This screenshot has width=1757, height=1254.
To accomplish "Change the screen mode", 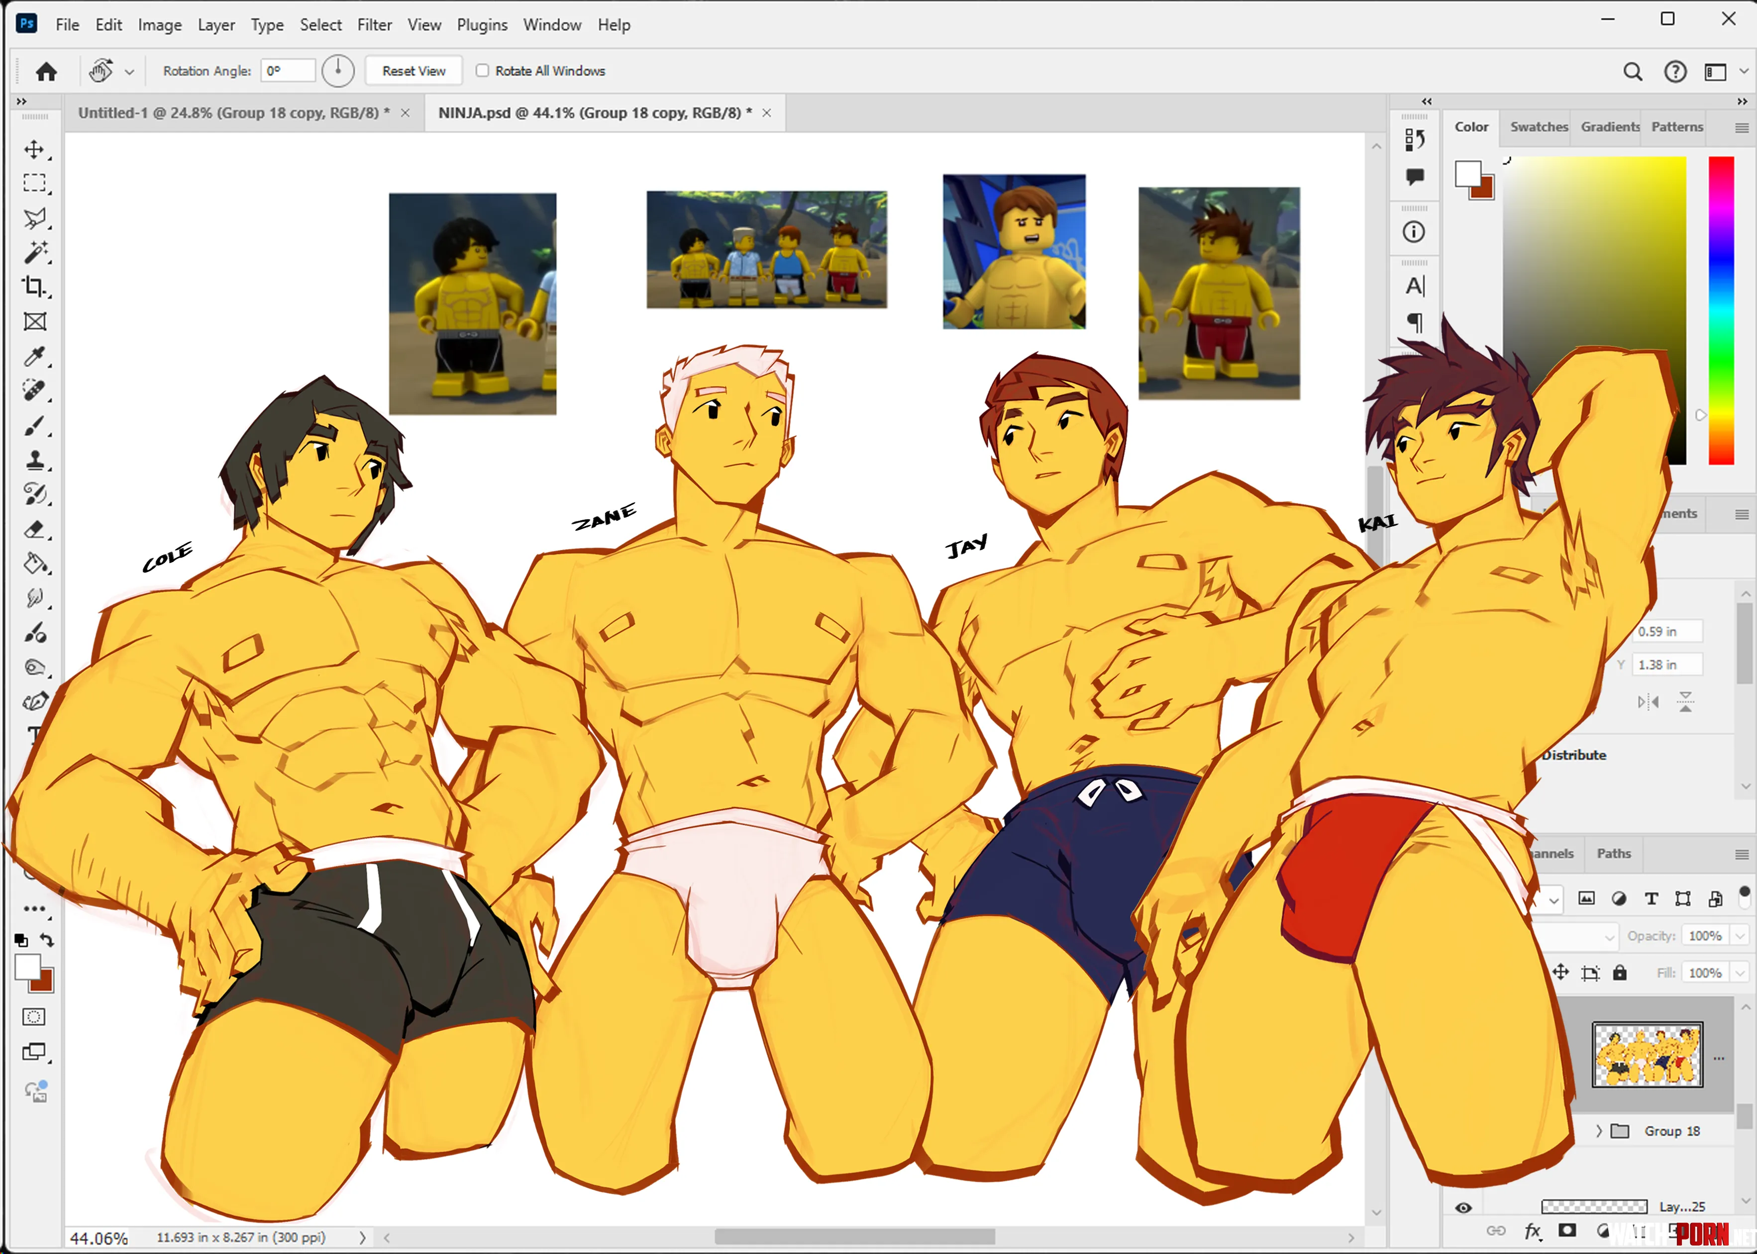I will click(x=34, y=1052).
